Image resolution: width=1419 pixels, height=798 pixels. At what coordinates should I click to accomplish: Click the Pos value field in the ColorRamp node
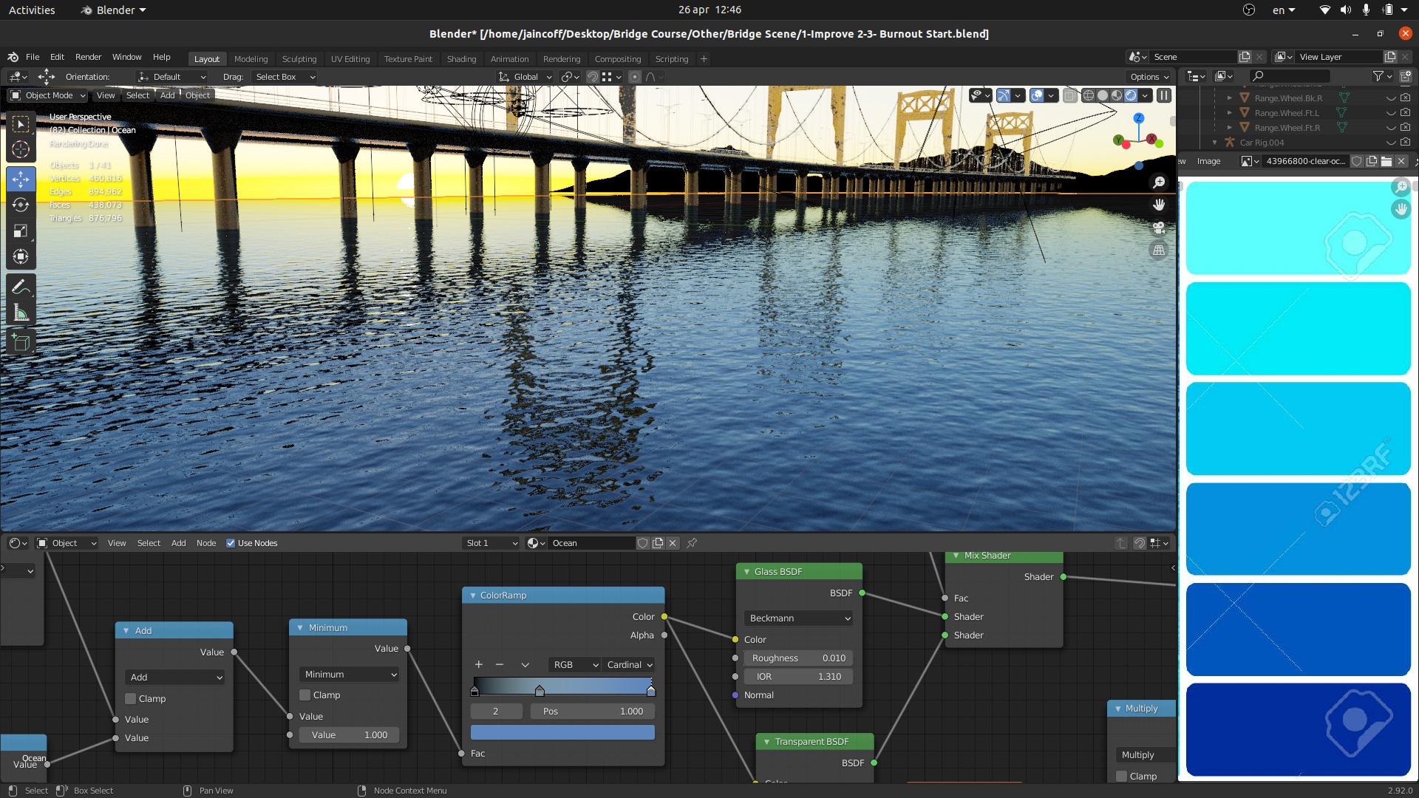(591, 711)
